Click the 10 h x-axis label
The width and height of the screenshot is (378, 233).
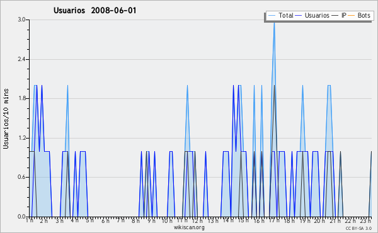[167, 220]
